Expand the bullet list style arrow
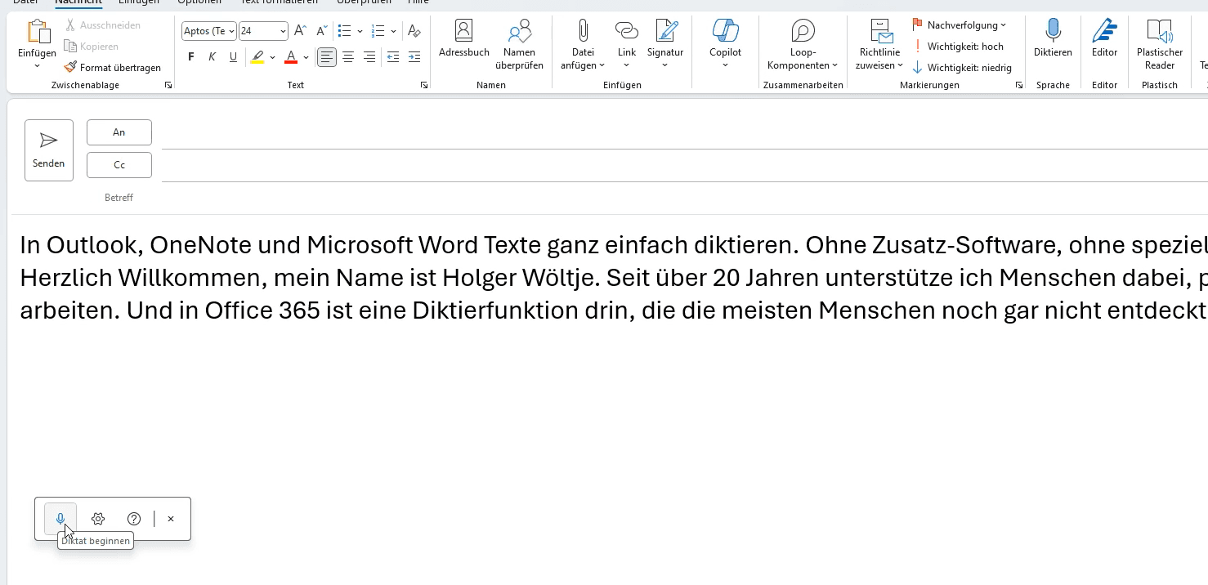Viewport: 1208px width, 585px height. [x=360, y=31]
